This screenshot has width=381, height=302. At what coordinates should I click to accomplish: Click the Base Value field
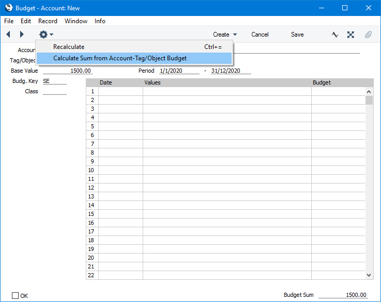[67, 71]
